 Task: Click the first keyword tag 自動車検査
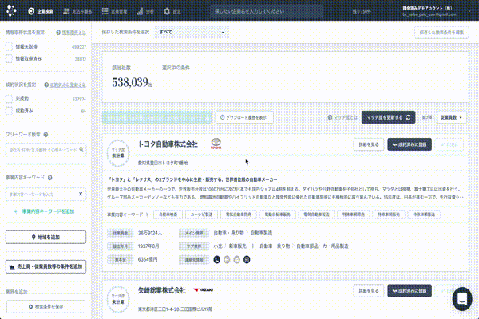pyautogui.click(x=168, y=215)
